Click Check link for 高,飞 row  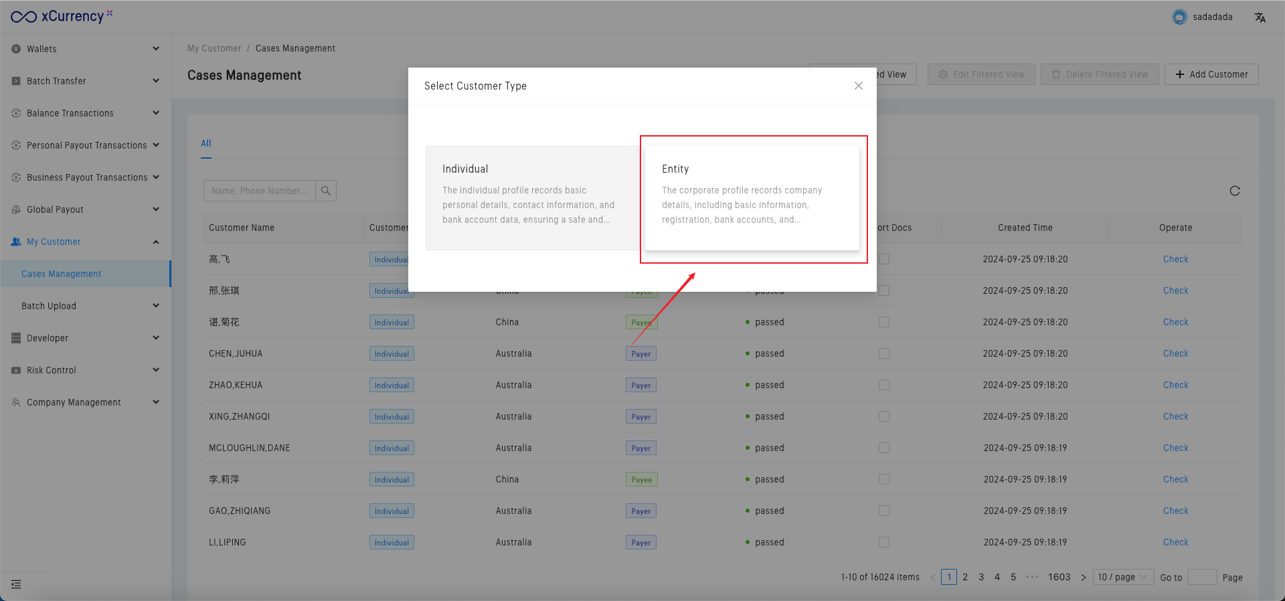(x=1175, y=259)
